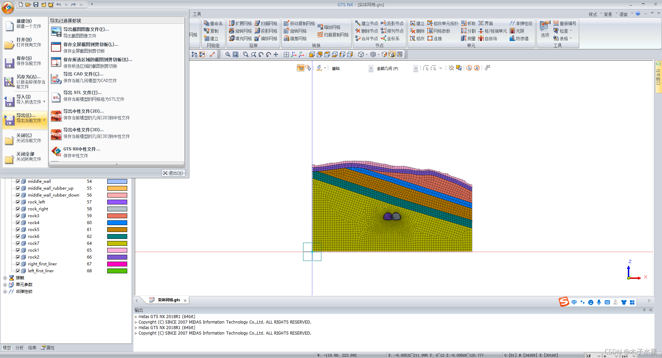Toggle the rock1 checkbox

(x=18, y=250)
